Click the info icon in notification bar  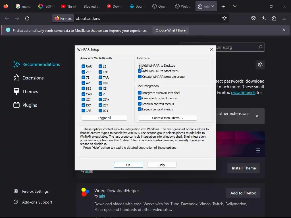8,30
